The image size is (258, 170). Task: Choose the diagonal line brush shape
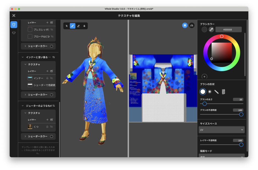point(216,92)
